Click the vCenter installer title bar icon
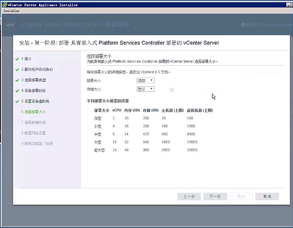Viewport: 293px width, 228px height. 5,5
